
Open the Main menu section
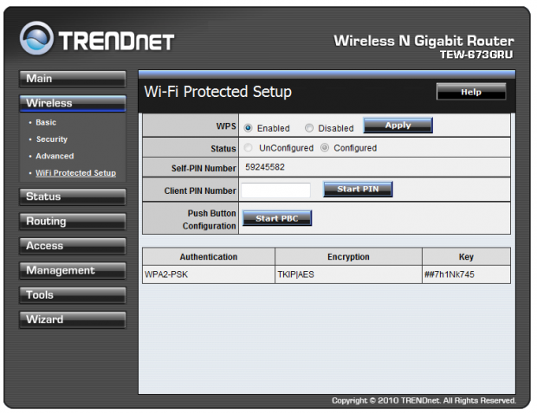[73, 79]
